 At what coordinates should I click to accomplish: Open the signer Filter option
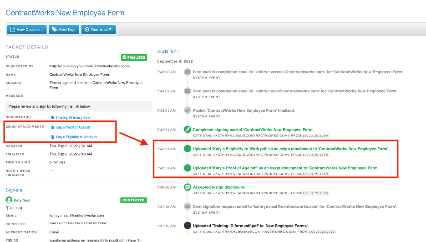[14, 208]
